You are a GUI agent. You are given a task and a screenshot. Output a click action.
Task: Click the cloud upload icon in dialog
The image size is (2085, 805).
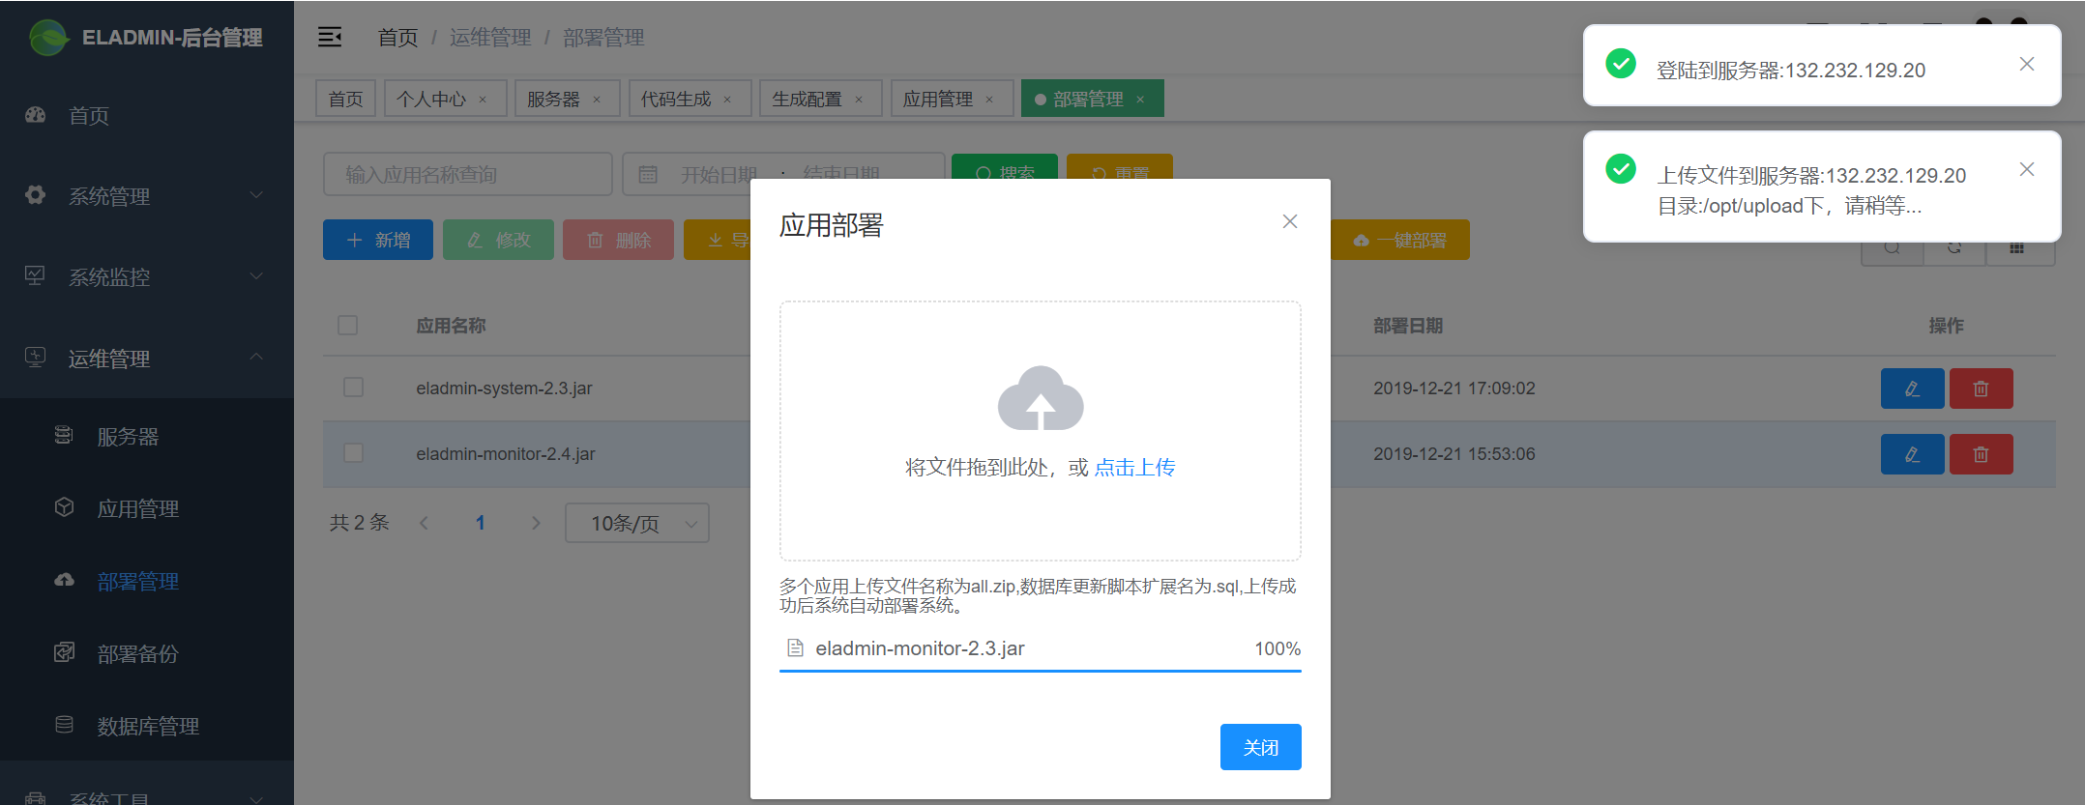coord(1041,398)
